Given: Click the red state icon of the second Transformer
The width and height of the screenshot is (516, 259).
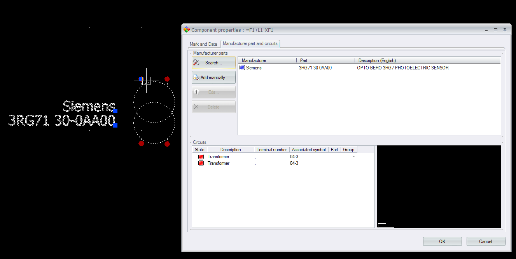Looking at the screenshot, I should 201,163.
